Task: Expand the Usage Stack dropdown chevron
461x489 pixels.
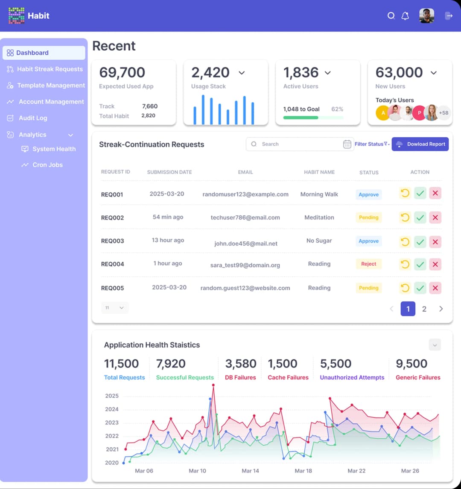Action: [242, 73]
